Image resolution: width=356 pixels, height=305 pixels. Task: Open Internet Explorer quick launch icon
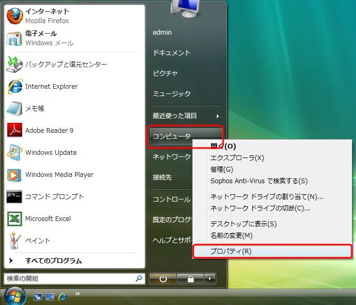pyautogui.click(x=62, y=297)
